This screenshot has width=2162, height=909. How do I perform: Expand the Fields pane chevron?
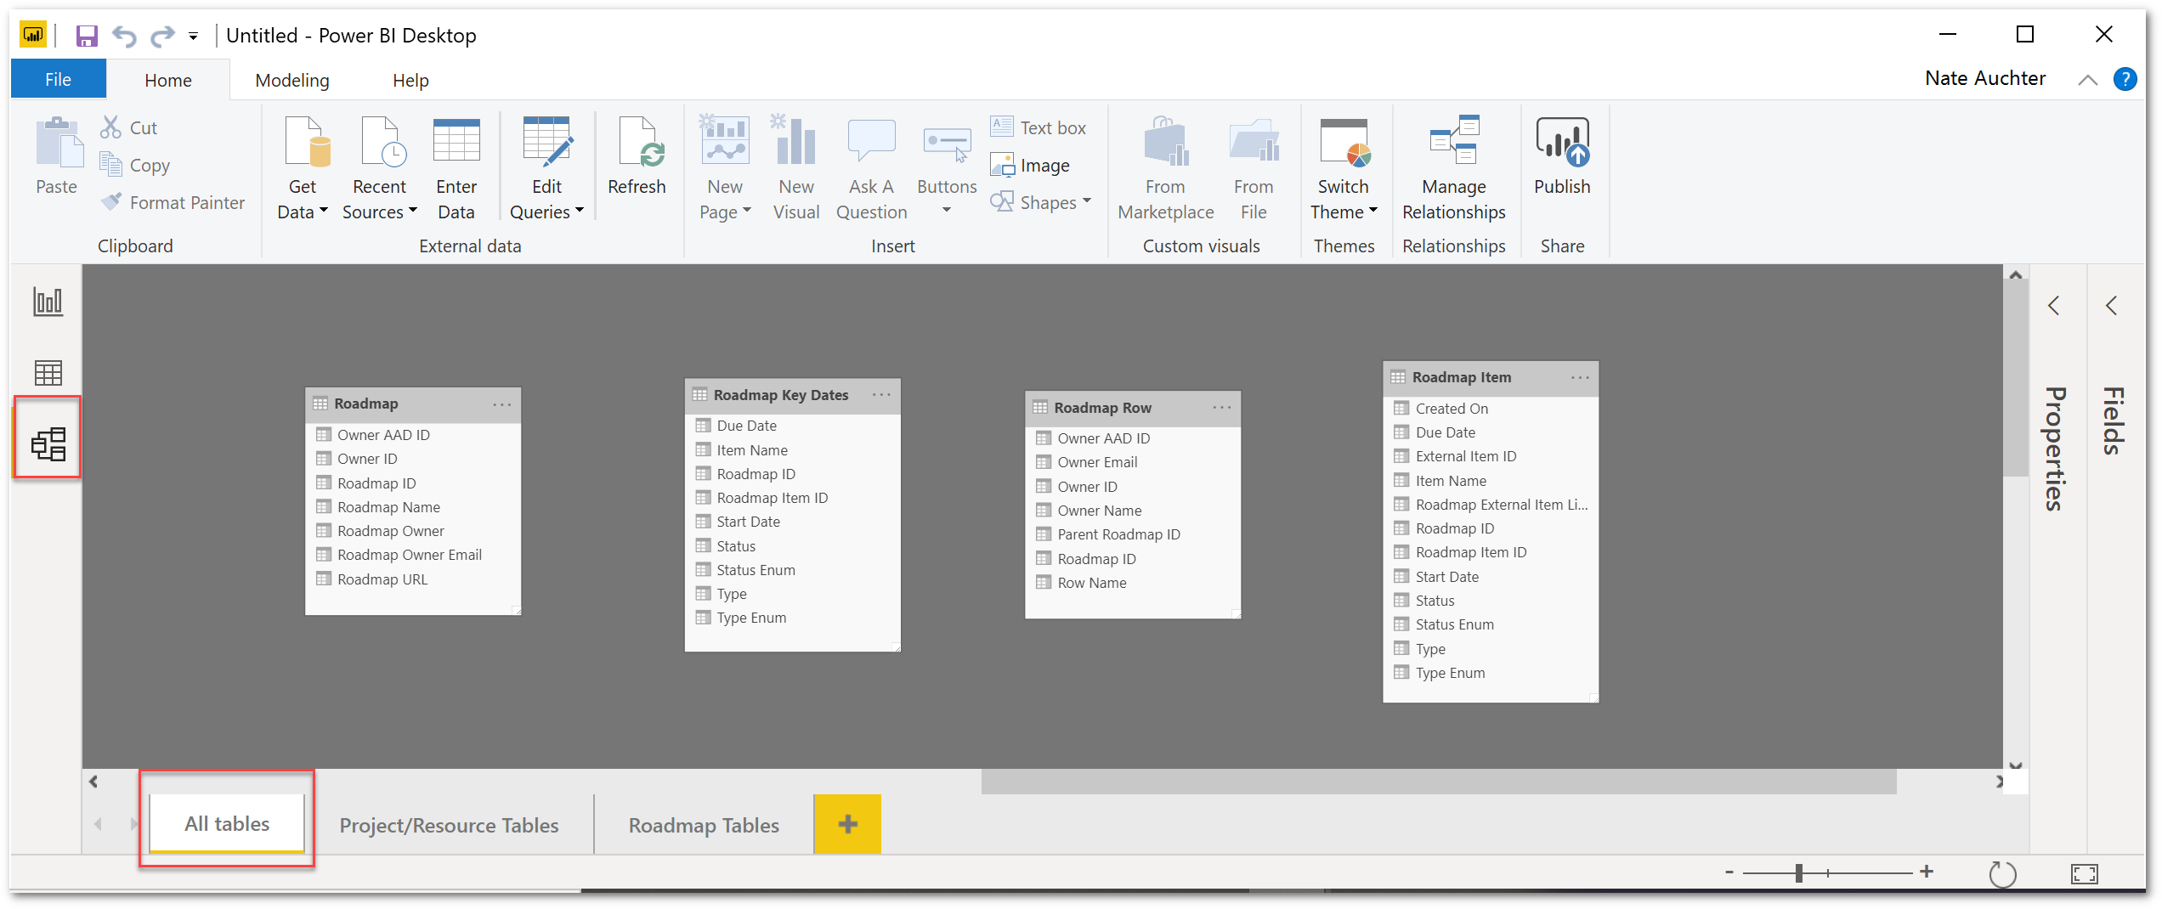[x=2112, y=306]
